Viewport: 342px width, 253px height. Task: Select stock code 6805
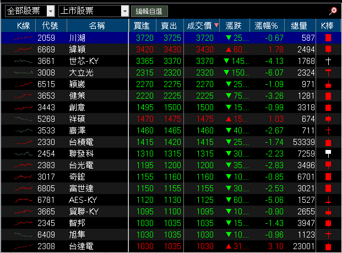46,189
